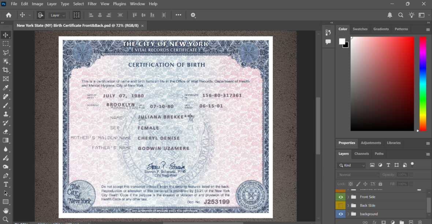Expand the Front Side group contents
Viewport: 432px width, 224px height.
click(348, 197)
